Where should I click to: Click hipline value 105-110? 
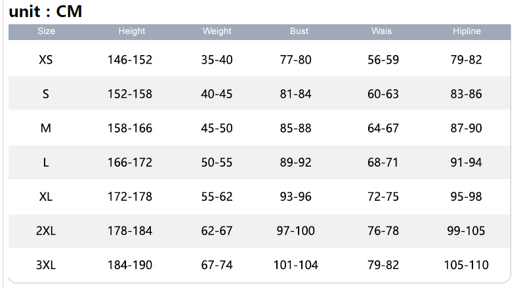coord(467,265)
